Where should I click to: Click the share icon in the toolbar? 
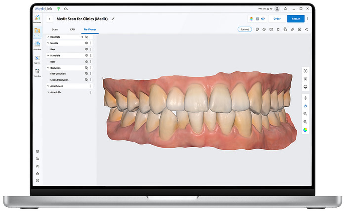pyautogui.click(x=306, y=29)
